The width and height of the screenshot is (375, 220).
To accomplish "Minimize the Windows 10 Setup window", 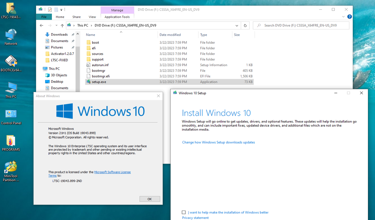I will (335, 93).
